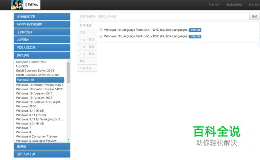Select Windows 8 Developer Preview

tap(36, 140)
